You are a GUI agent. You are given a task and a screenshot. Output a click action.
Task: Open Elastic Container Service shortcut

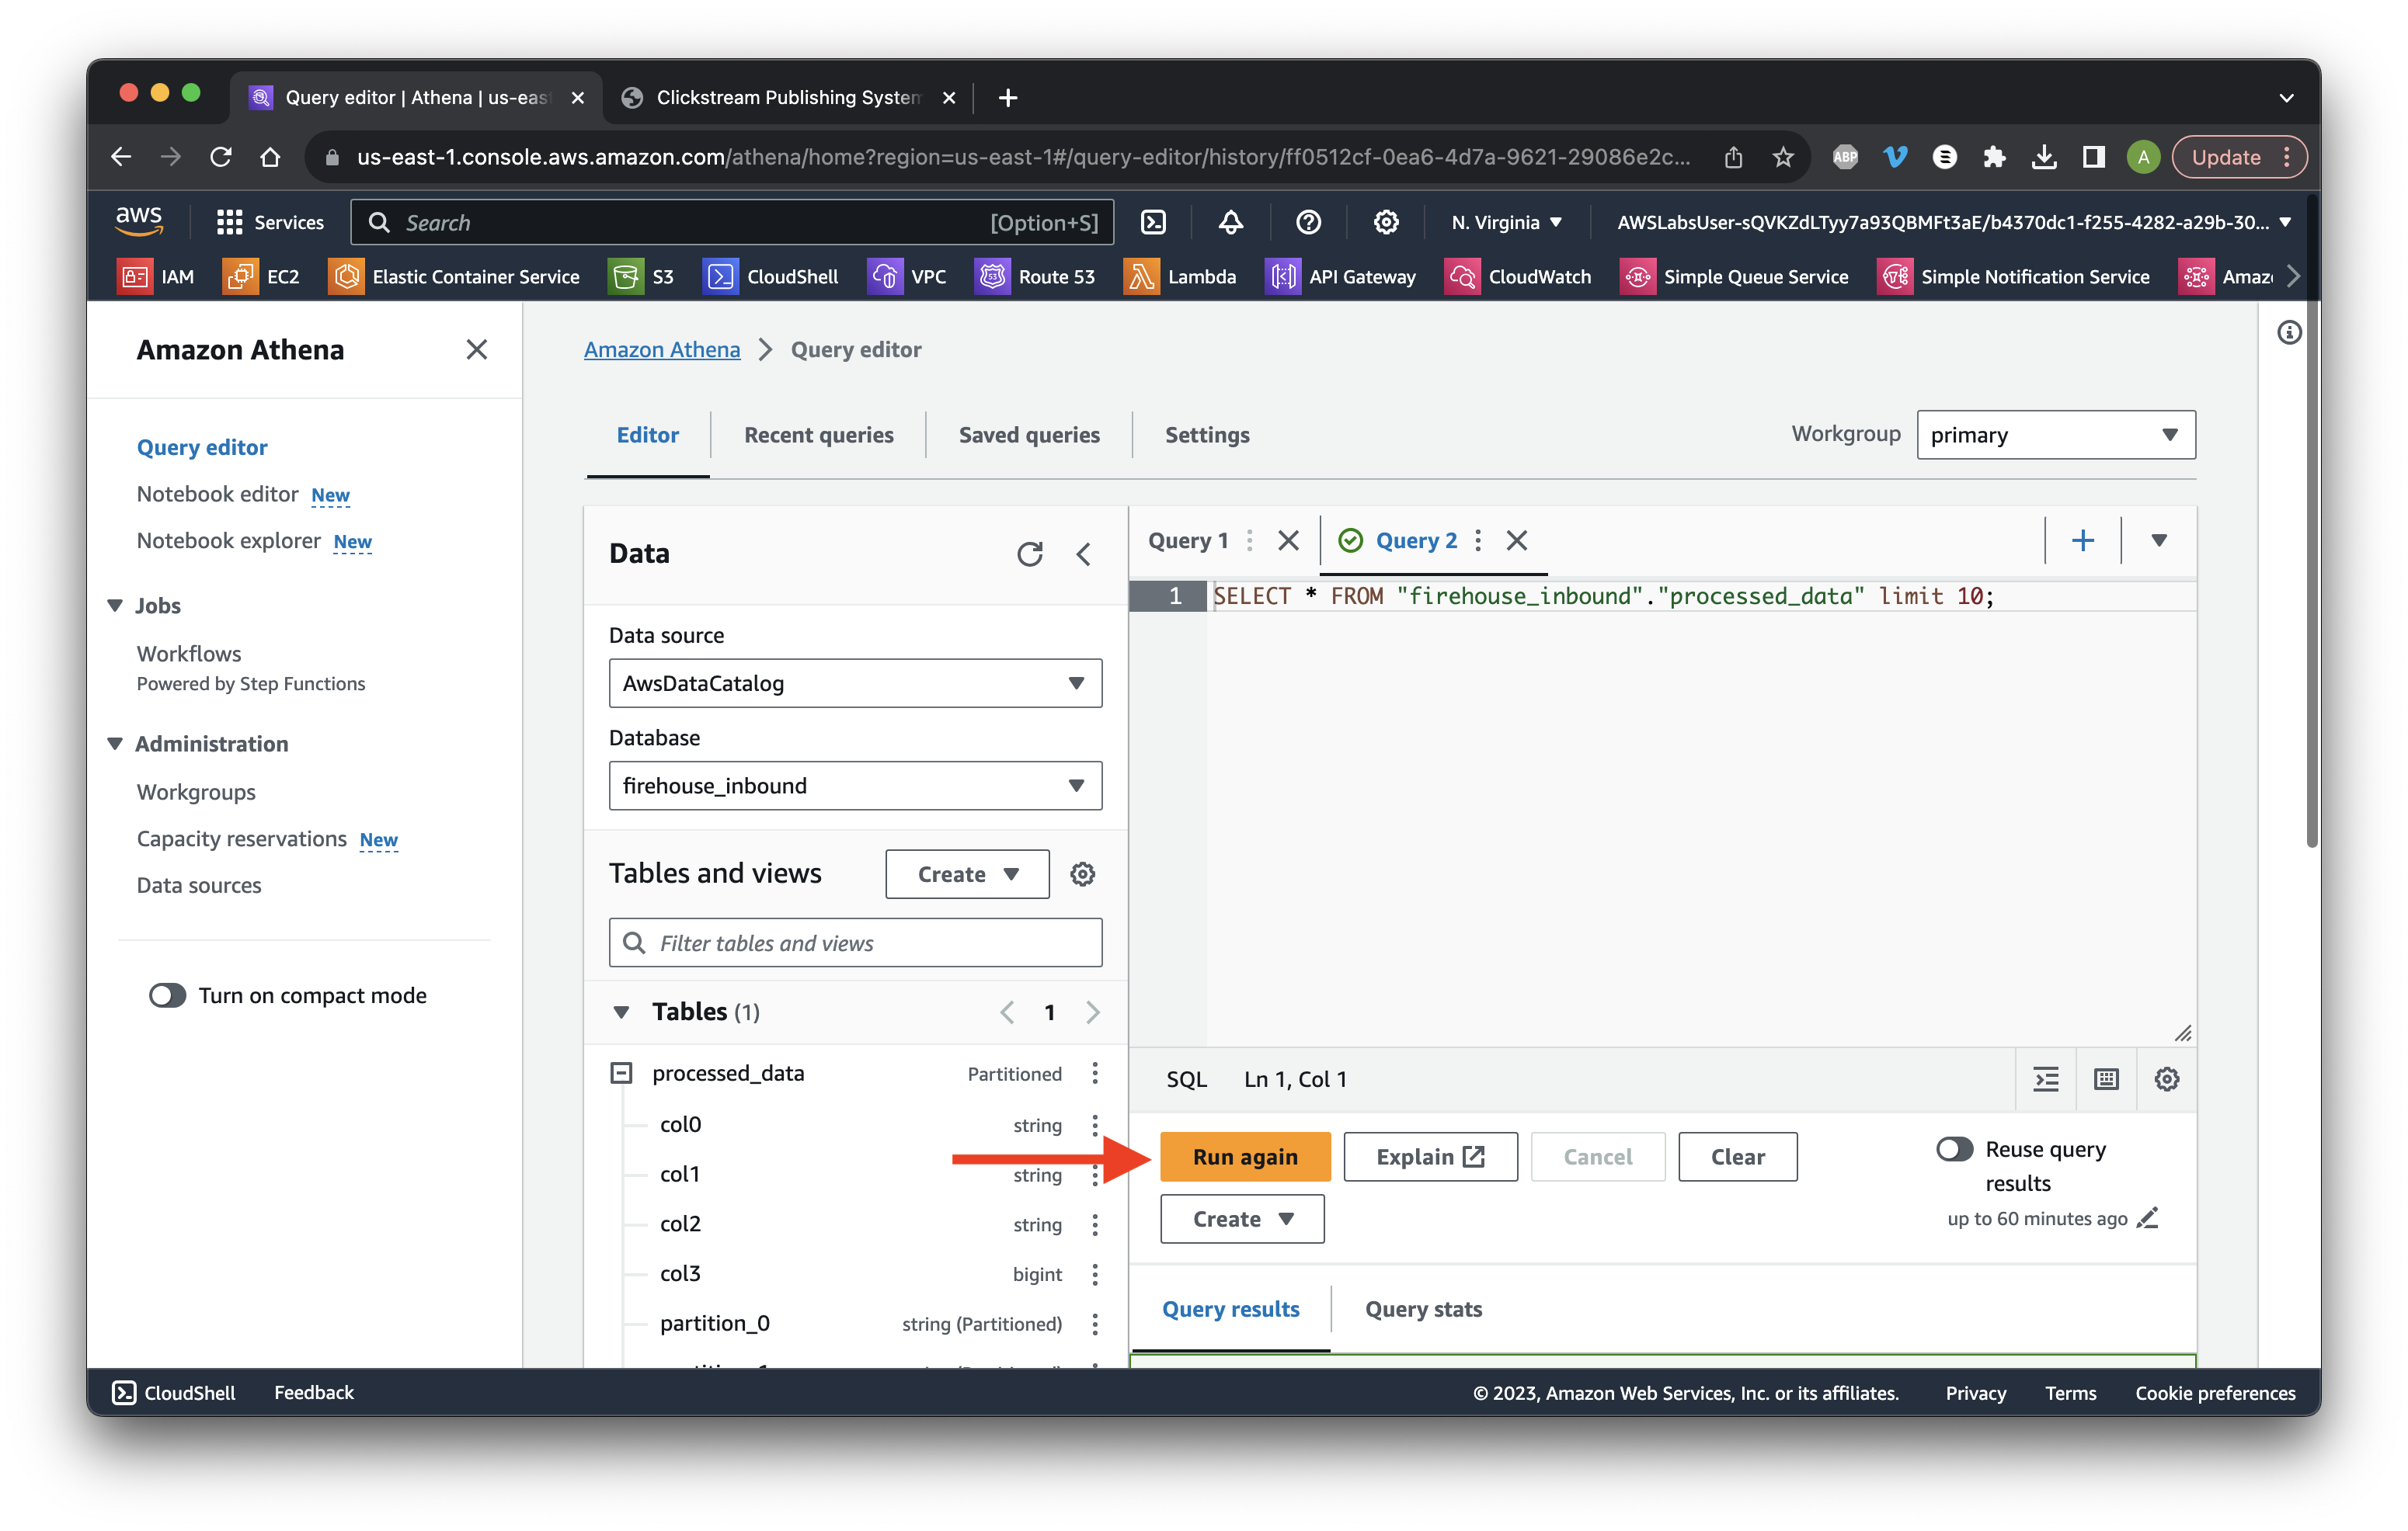tap(454, 276)
